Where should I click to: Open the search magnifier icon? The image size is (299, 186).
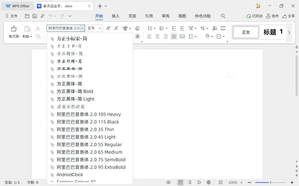(223, 16)
